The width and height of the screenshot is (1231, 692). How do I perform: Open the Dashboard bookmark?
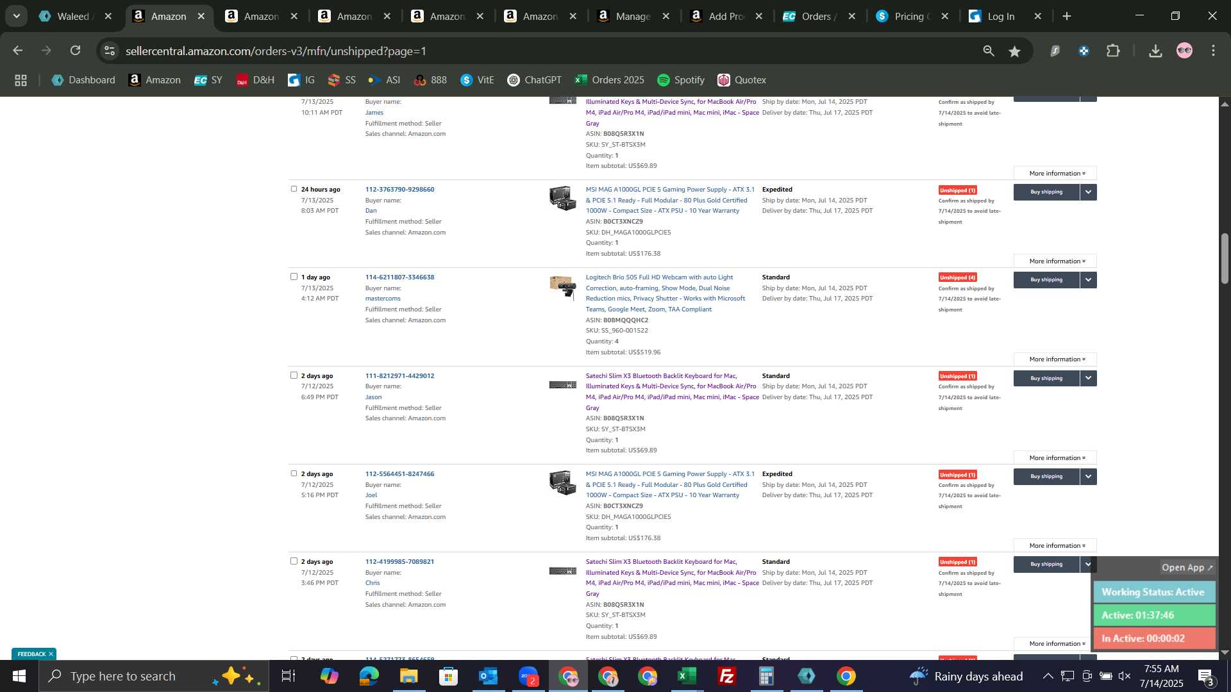(x=83, y=80)
